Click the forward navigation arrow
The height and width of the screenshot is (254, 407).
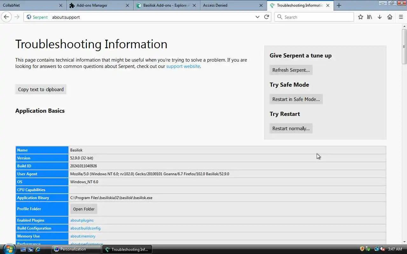click(x=17, y=17)
